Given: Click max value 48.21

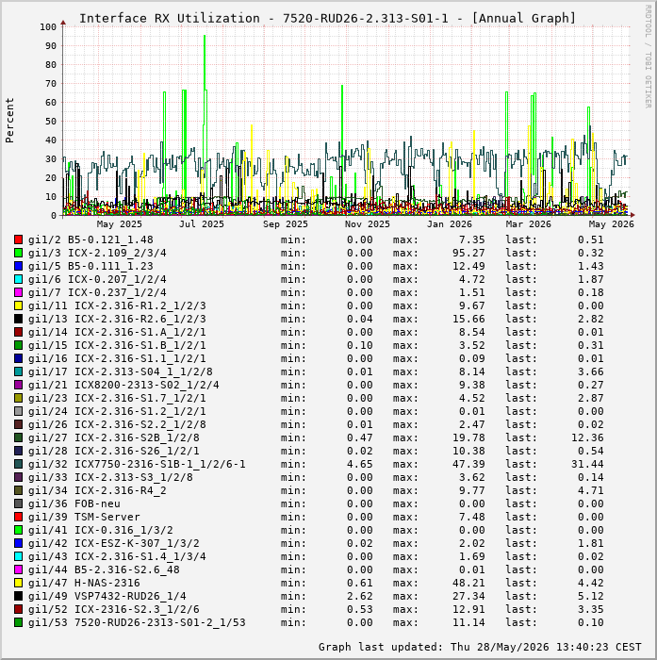Looking at the screenshot, I should tap(468, 583).
